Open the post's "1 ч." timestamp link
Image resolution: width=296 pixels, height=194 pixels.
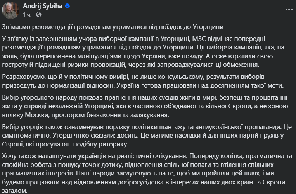(28, 14)
